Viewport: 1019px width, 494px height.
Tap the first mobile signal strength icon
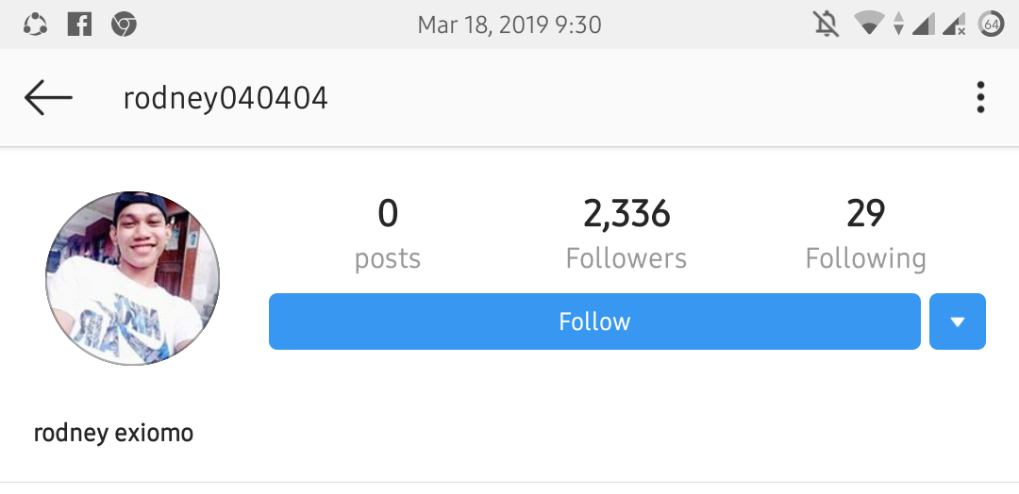tap(923, 25)
